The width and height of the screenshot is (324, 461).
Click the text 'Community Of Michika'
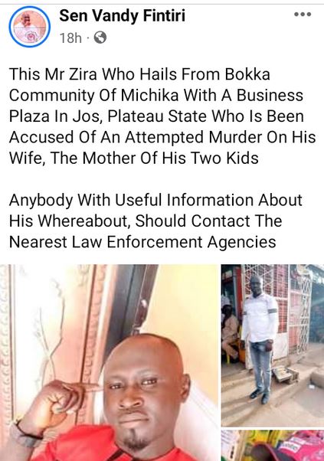(x=93, y=96)
